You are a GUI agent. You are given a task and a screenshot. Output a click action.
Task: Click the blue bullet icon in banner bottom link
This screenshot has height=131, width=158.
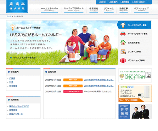11,58
